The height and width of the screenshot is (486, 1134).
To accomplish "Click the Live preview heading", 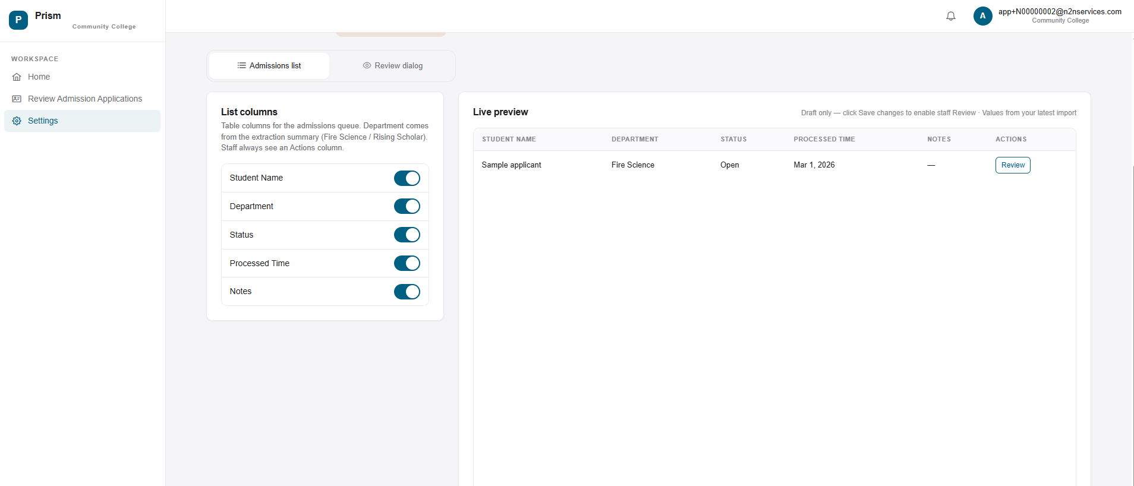I will [500, 112].
